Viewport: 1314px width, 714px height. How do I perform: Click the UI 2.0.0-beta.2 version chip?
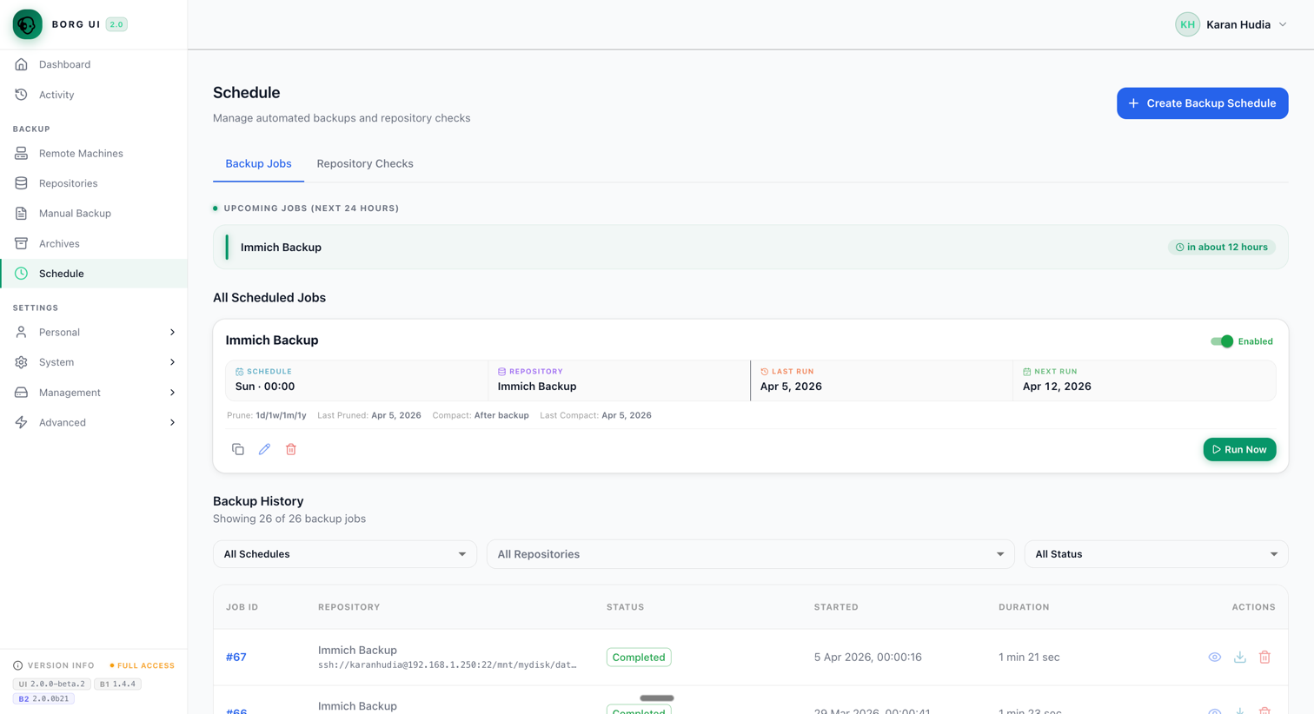point(51,684)
